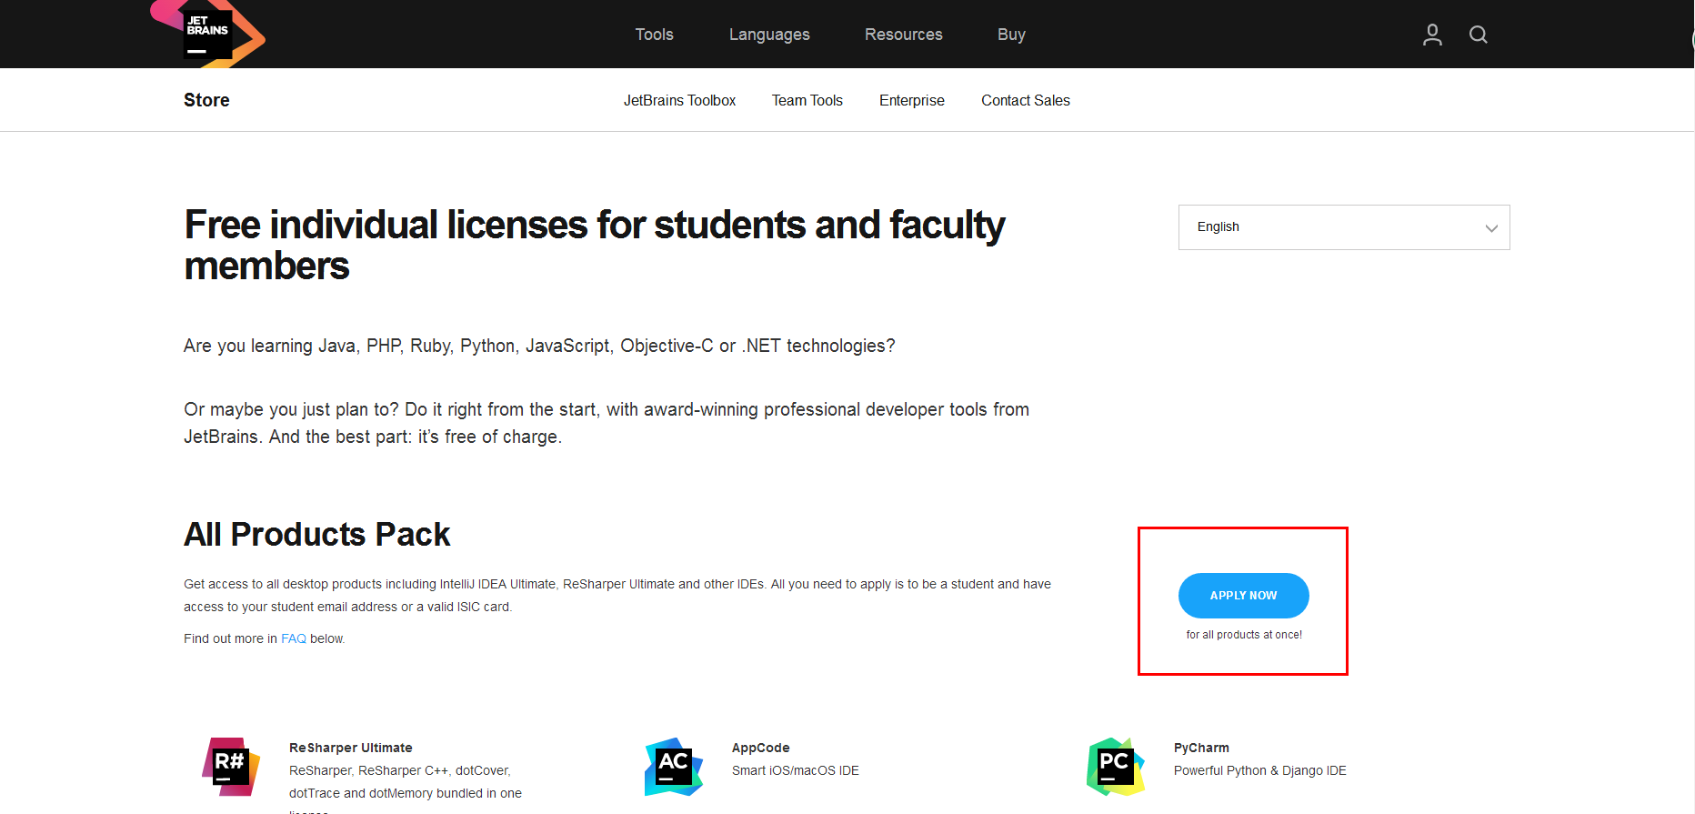Click 'Get access to all desktop products' text
Image resolution: width=1695 pixels, height=814 pixels.
coord(617,595)
